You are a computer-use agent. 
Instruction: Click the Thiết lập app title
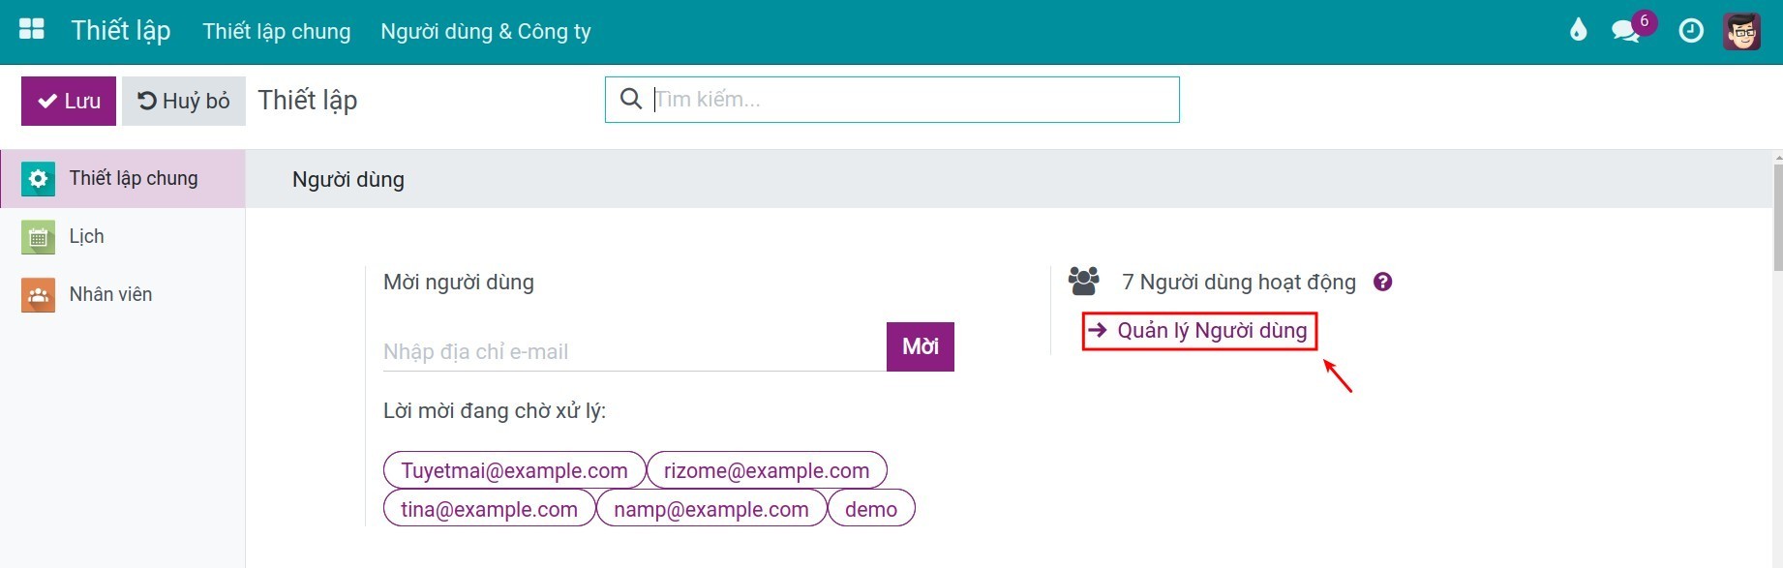coord(121,30)
